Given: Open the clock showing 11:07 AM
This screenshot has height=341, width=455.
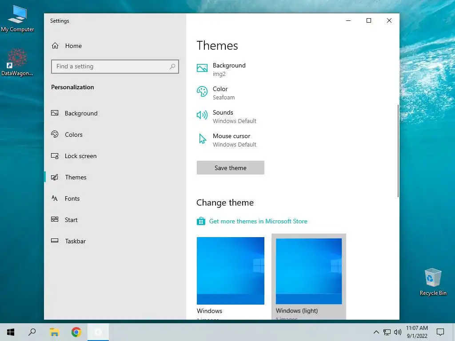Looking at the screenshot, I should click(417, 332).
